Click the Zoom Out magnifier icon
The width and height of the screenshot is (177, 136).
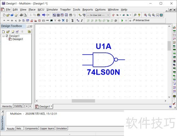149,15
